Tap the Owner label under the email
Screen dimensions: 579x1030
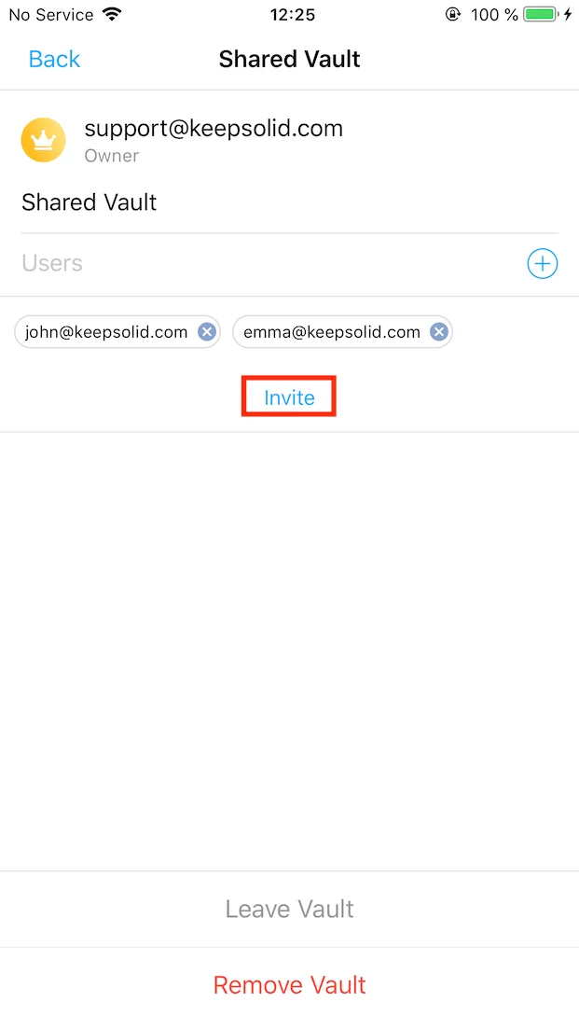(x=112, y=156)
